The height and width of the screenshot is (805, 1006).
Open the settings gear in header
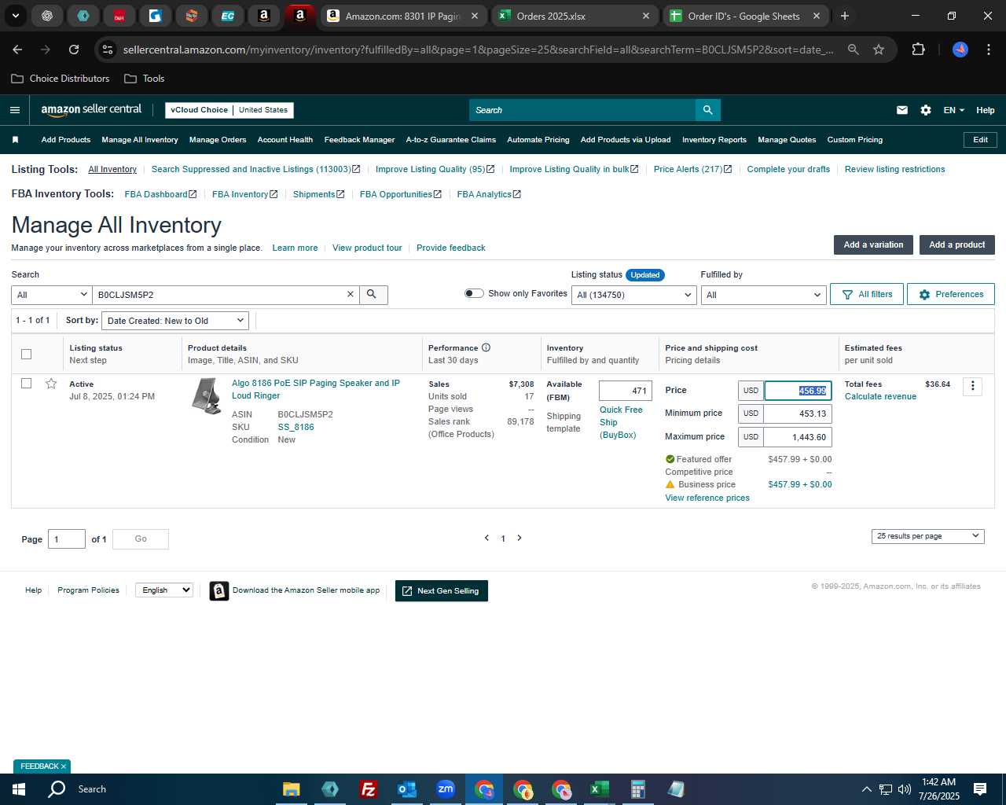[x=926, y=110]
